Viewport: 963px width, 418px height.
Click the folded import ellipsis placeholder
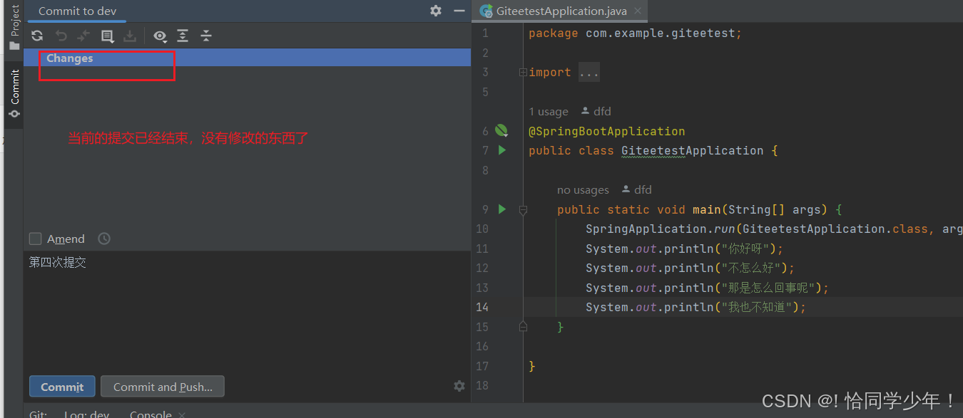pyautogui.click(x=589, y=73)
